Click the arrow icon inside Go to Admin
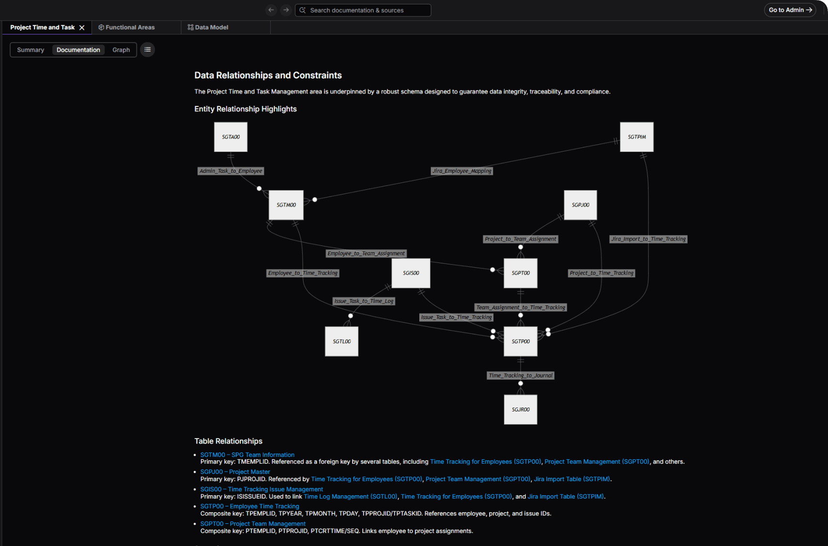828x546 pixels. pyautogui.click(x=809, y=10)
